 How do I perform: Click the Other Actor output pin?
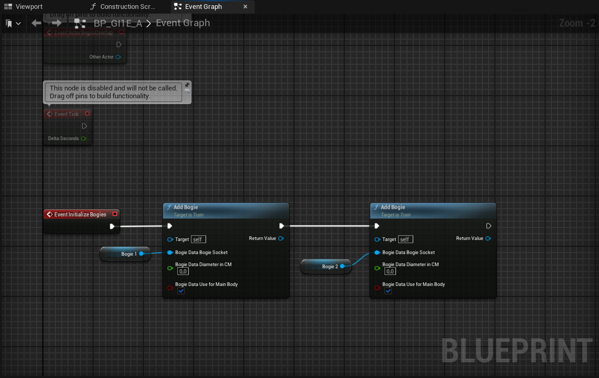point(118,57)
